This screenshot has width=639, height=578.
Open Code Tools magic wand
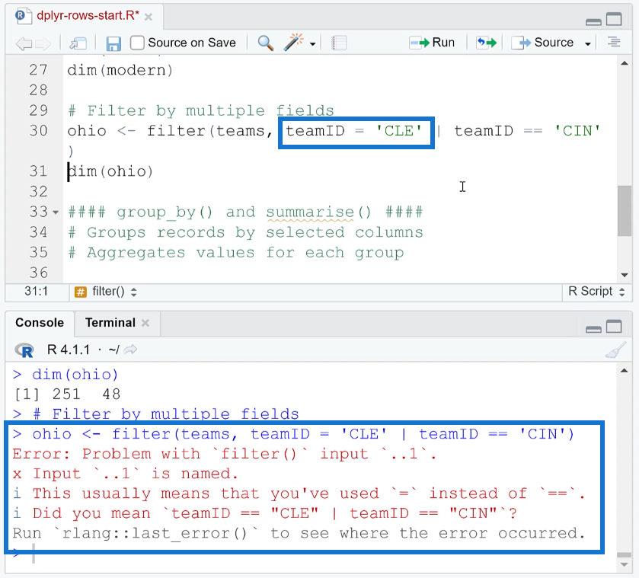pos(293,42)
